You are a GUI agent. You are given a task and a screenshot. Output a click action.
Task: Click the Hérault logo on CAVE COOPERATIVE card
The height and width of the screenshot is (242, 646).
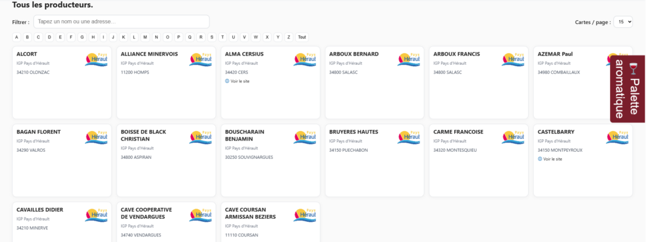pyautogui.click(x=201, y=215)
